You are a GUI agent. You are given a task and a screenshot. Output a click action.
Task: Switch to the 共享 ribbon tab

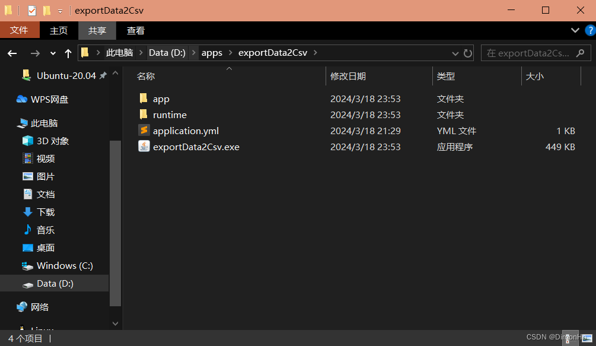click(x=97, y=30)
